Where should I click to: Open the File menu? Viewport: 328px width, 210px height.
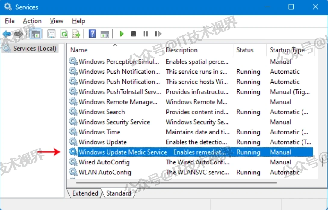coord(10,21)
